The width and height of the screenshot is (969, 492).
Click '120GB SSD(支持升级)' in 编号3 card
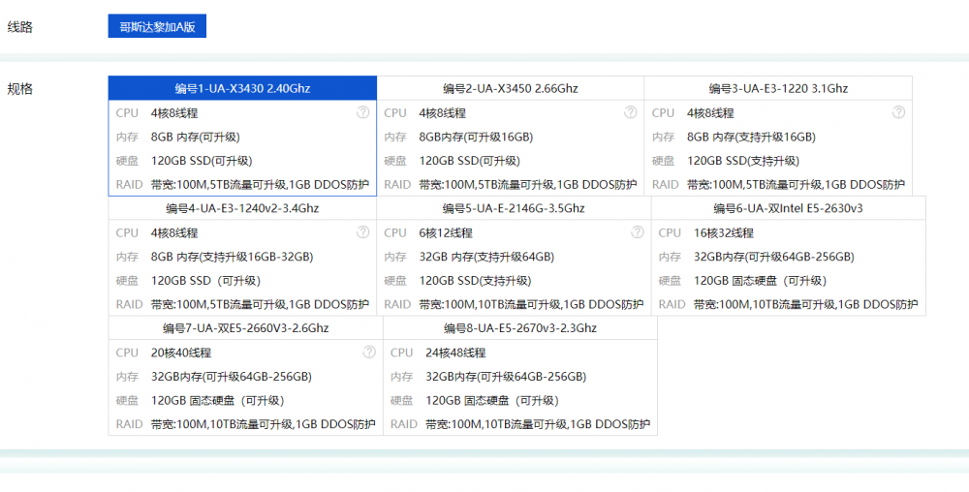point(743,161)
